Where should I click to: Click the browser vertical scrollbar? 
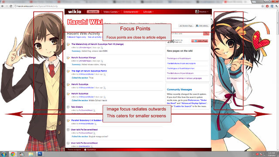(278, 80)
